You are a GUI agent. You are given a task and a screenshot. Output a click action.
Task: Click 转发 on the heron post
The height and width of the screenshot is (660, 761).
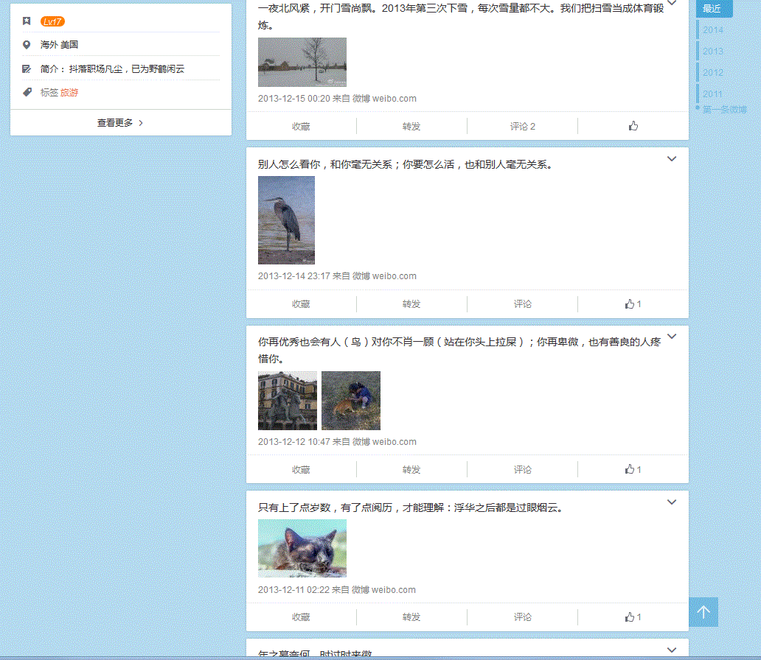pyautogui.click(x=411, y=304)
